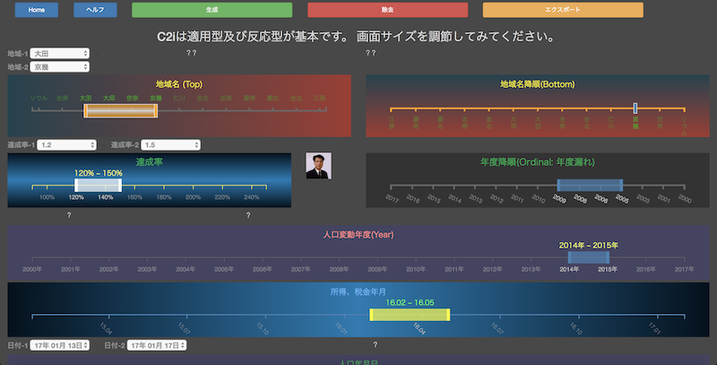The image size is (717, 365).
Task: Open the 地域-1 dropdown showing 大田
Action: point(59,54)
